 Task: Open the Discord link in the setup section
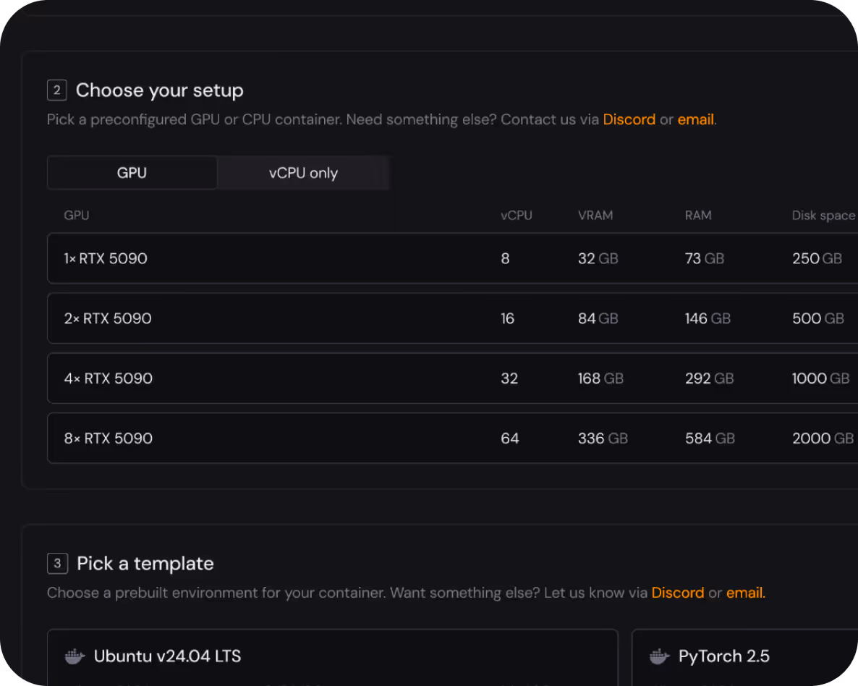[x=629, y=119]
